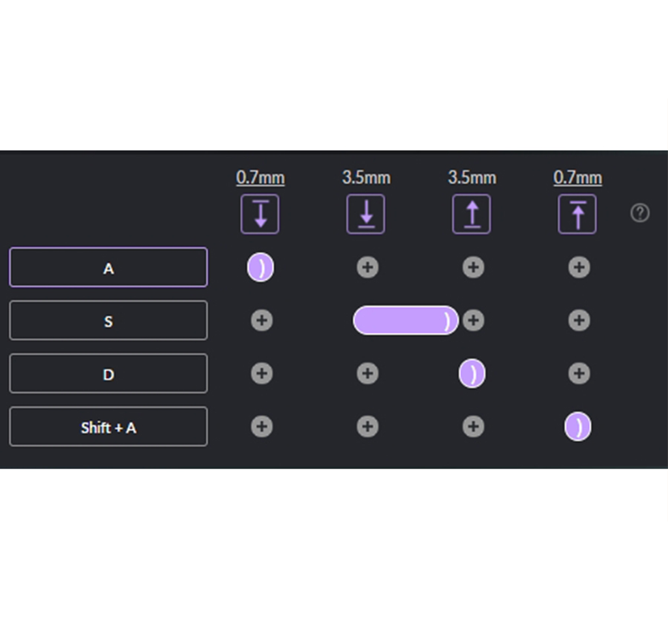Click the purple trigger in Shift + A row

coord(577,427)
